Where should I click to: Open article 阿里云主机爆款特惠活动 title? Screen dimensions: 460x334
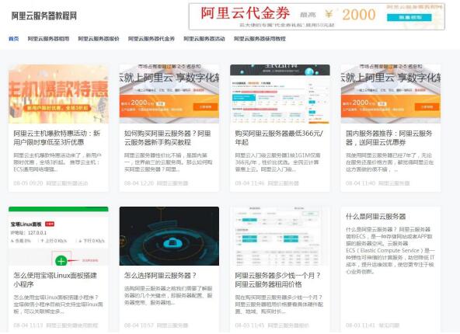point(57,137)
